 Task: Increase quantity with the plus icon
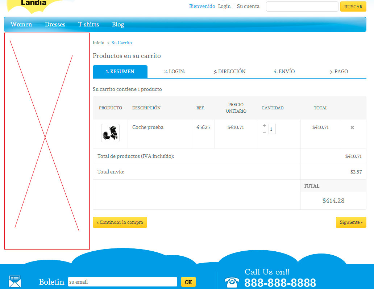coord(264,126)
